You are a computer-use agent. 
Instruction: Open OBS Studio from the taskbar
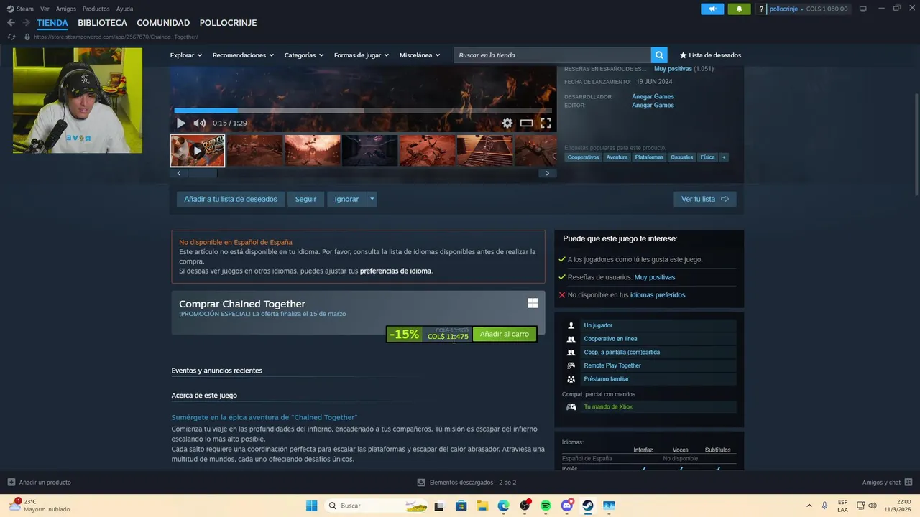pyautogui.click(x=525, y=506)
